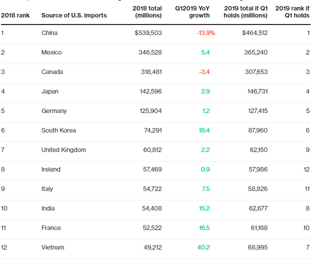
Task: Click the United Kingdom row label
Action: (64, 150)
